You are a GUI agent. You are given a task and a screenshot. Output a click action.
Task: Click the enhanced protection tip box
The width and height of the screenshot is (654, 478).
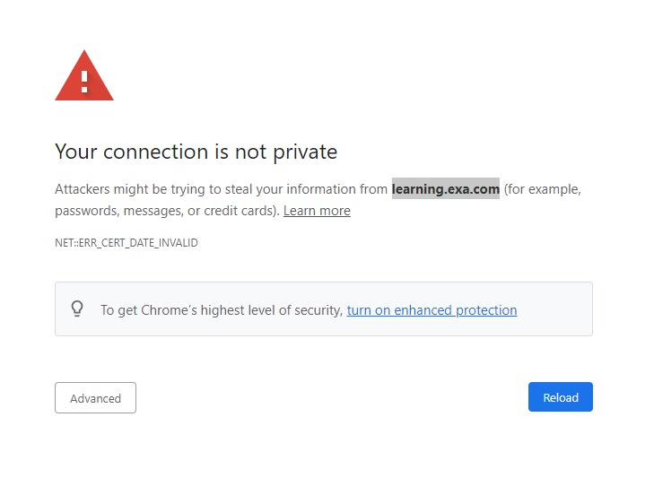pos(324,309)
